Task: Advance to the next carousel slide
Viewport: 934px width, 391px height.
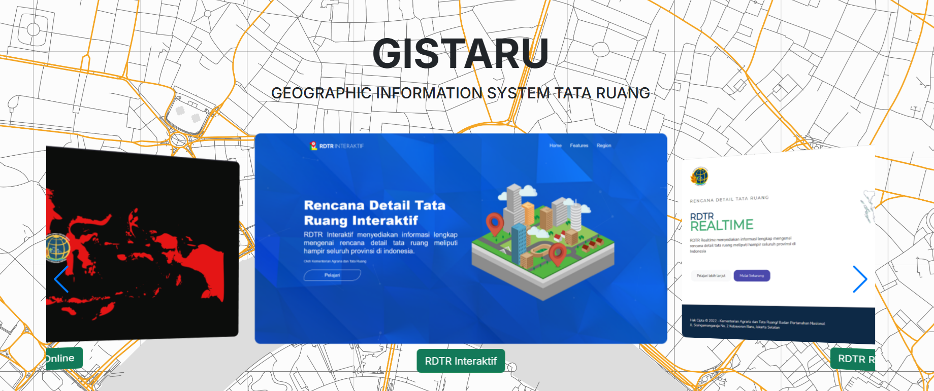Action: click(x=860, y=279)
